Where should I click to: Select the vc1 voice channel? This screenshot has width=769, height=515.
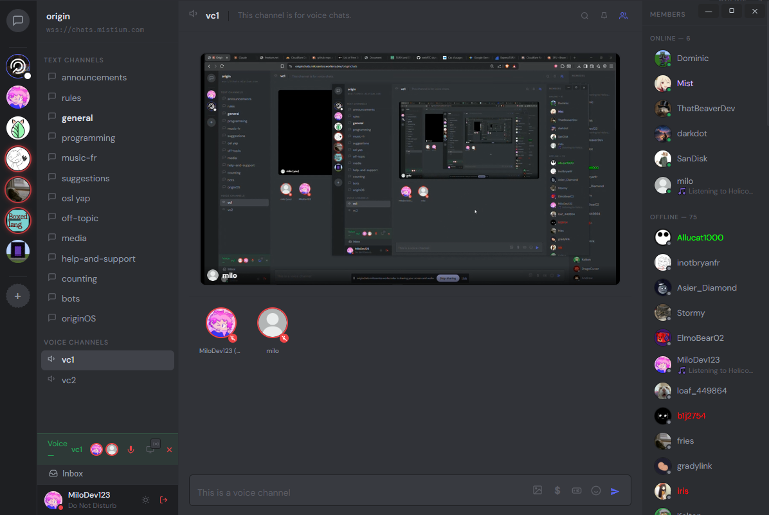click(107, 360)
